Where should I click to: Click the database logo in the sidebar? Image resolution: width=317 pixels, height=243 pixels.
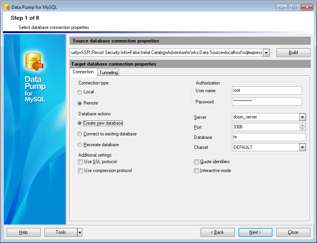pyautogui.click(x=34, y=61)
